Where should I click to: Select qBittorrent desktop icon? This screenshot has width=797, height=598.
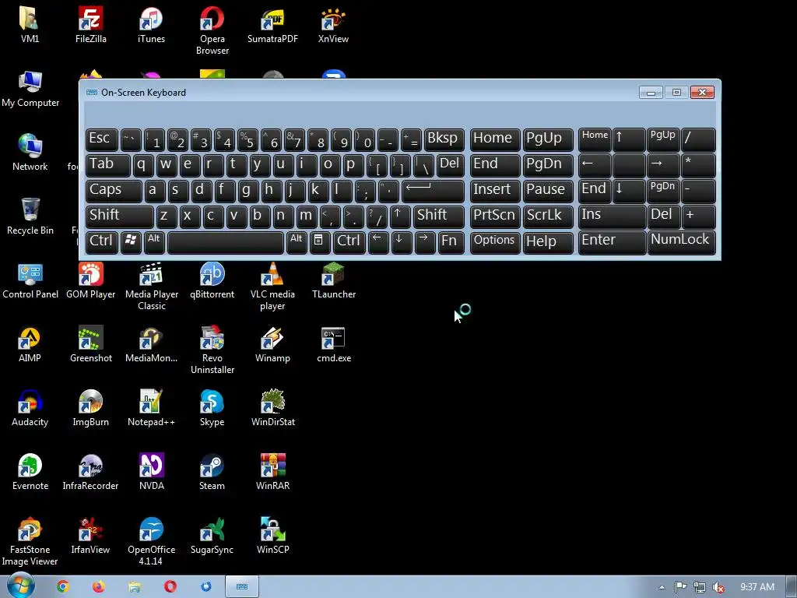pos(212,280)
